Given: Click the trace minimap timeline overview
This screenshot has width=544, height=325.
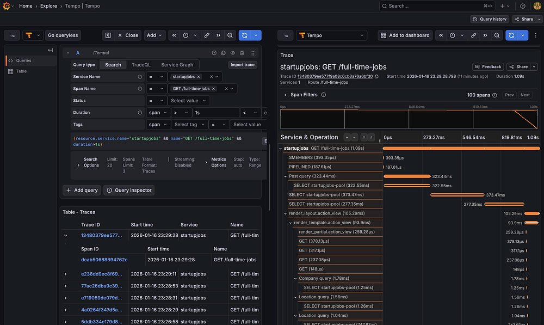Looking at the screenshot, I should pos(409,119).
